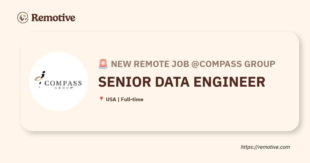Select the USA location label

tap(111, 99)
